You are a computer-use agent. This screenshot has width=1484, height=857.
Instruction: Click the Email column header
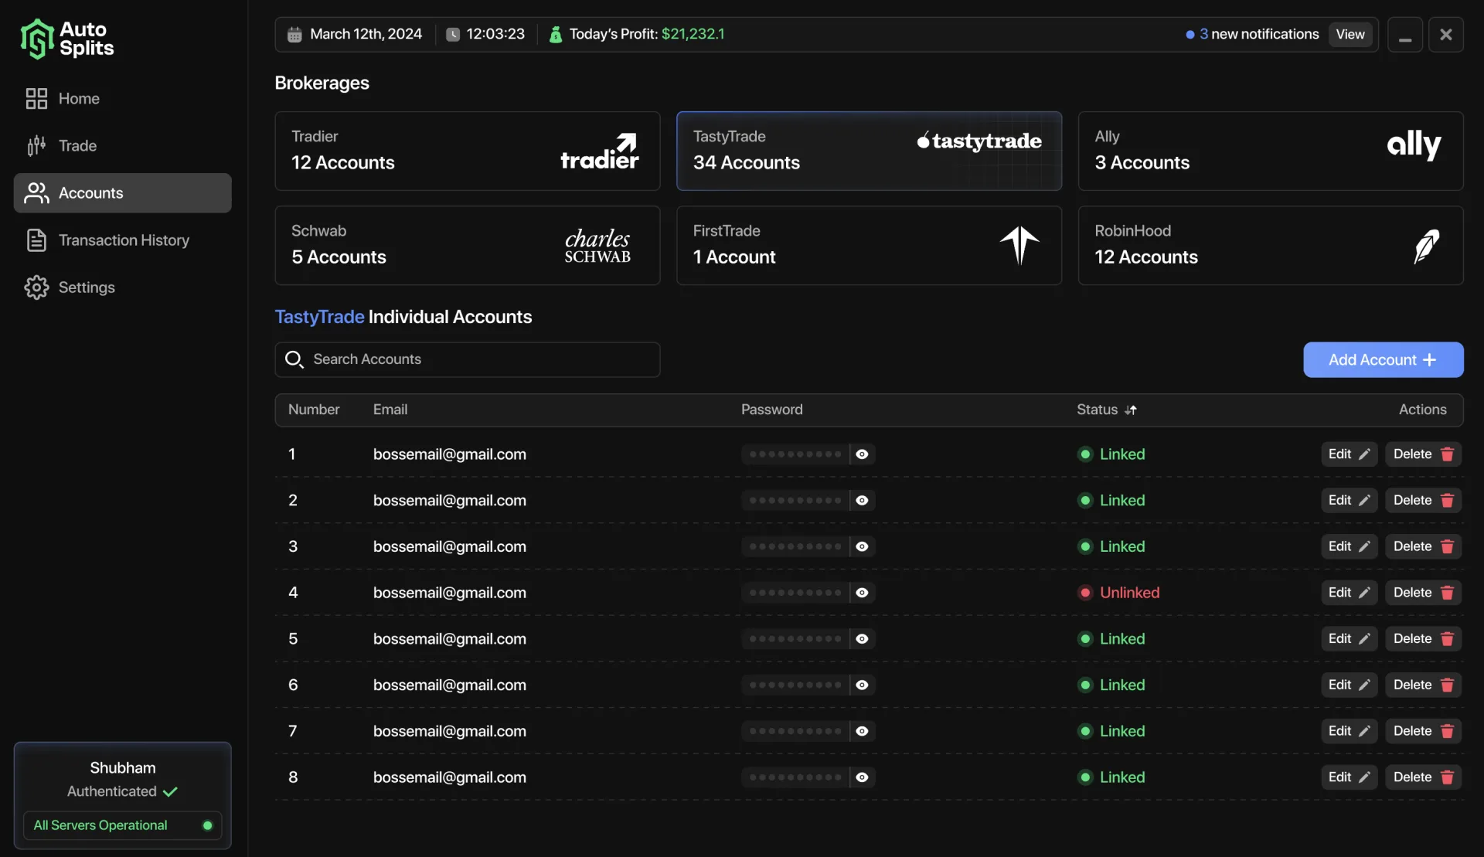tap(390, 410)
